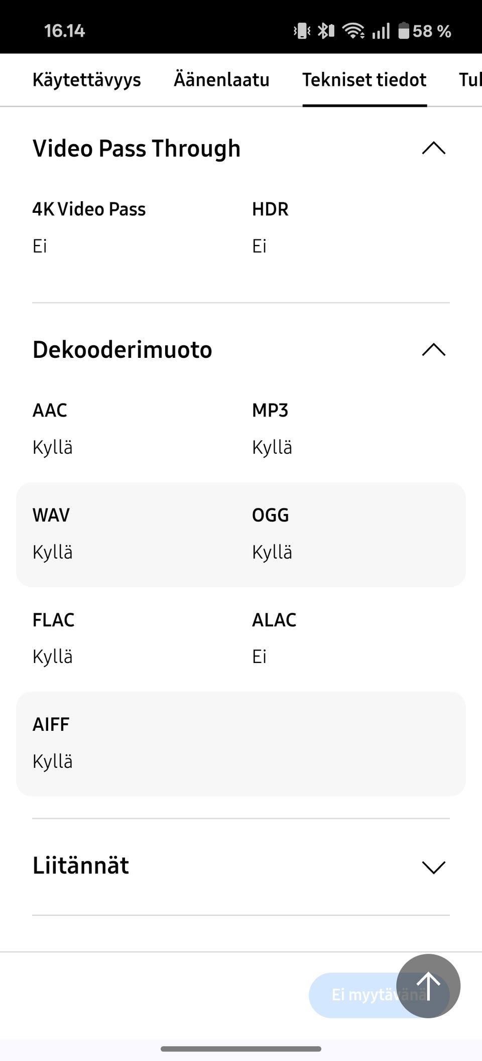Open the Äänenlaatu tab

(221, 80)
